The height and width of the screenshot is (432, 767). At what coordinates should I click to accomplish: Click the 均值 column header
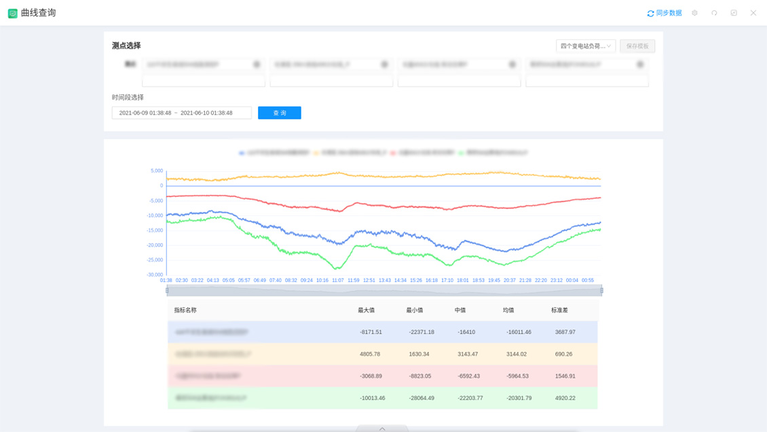tap(508, 310)
